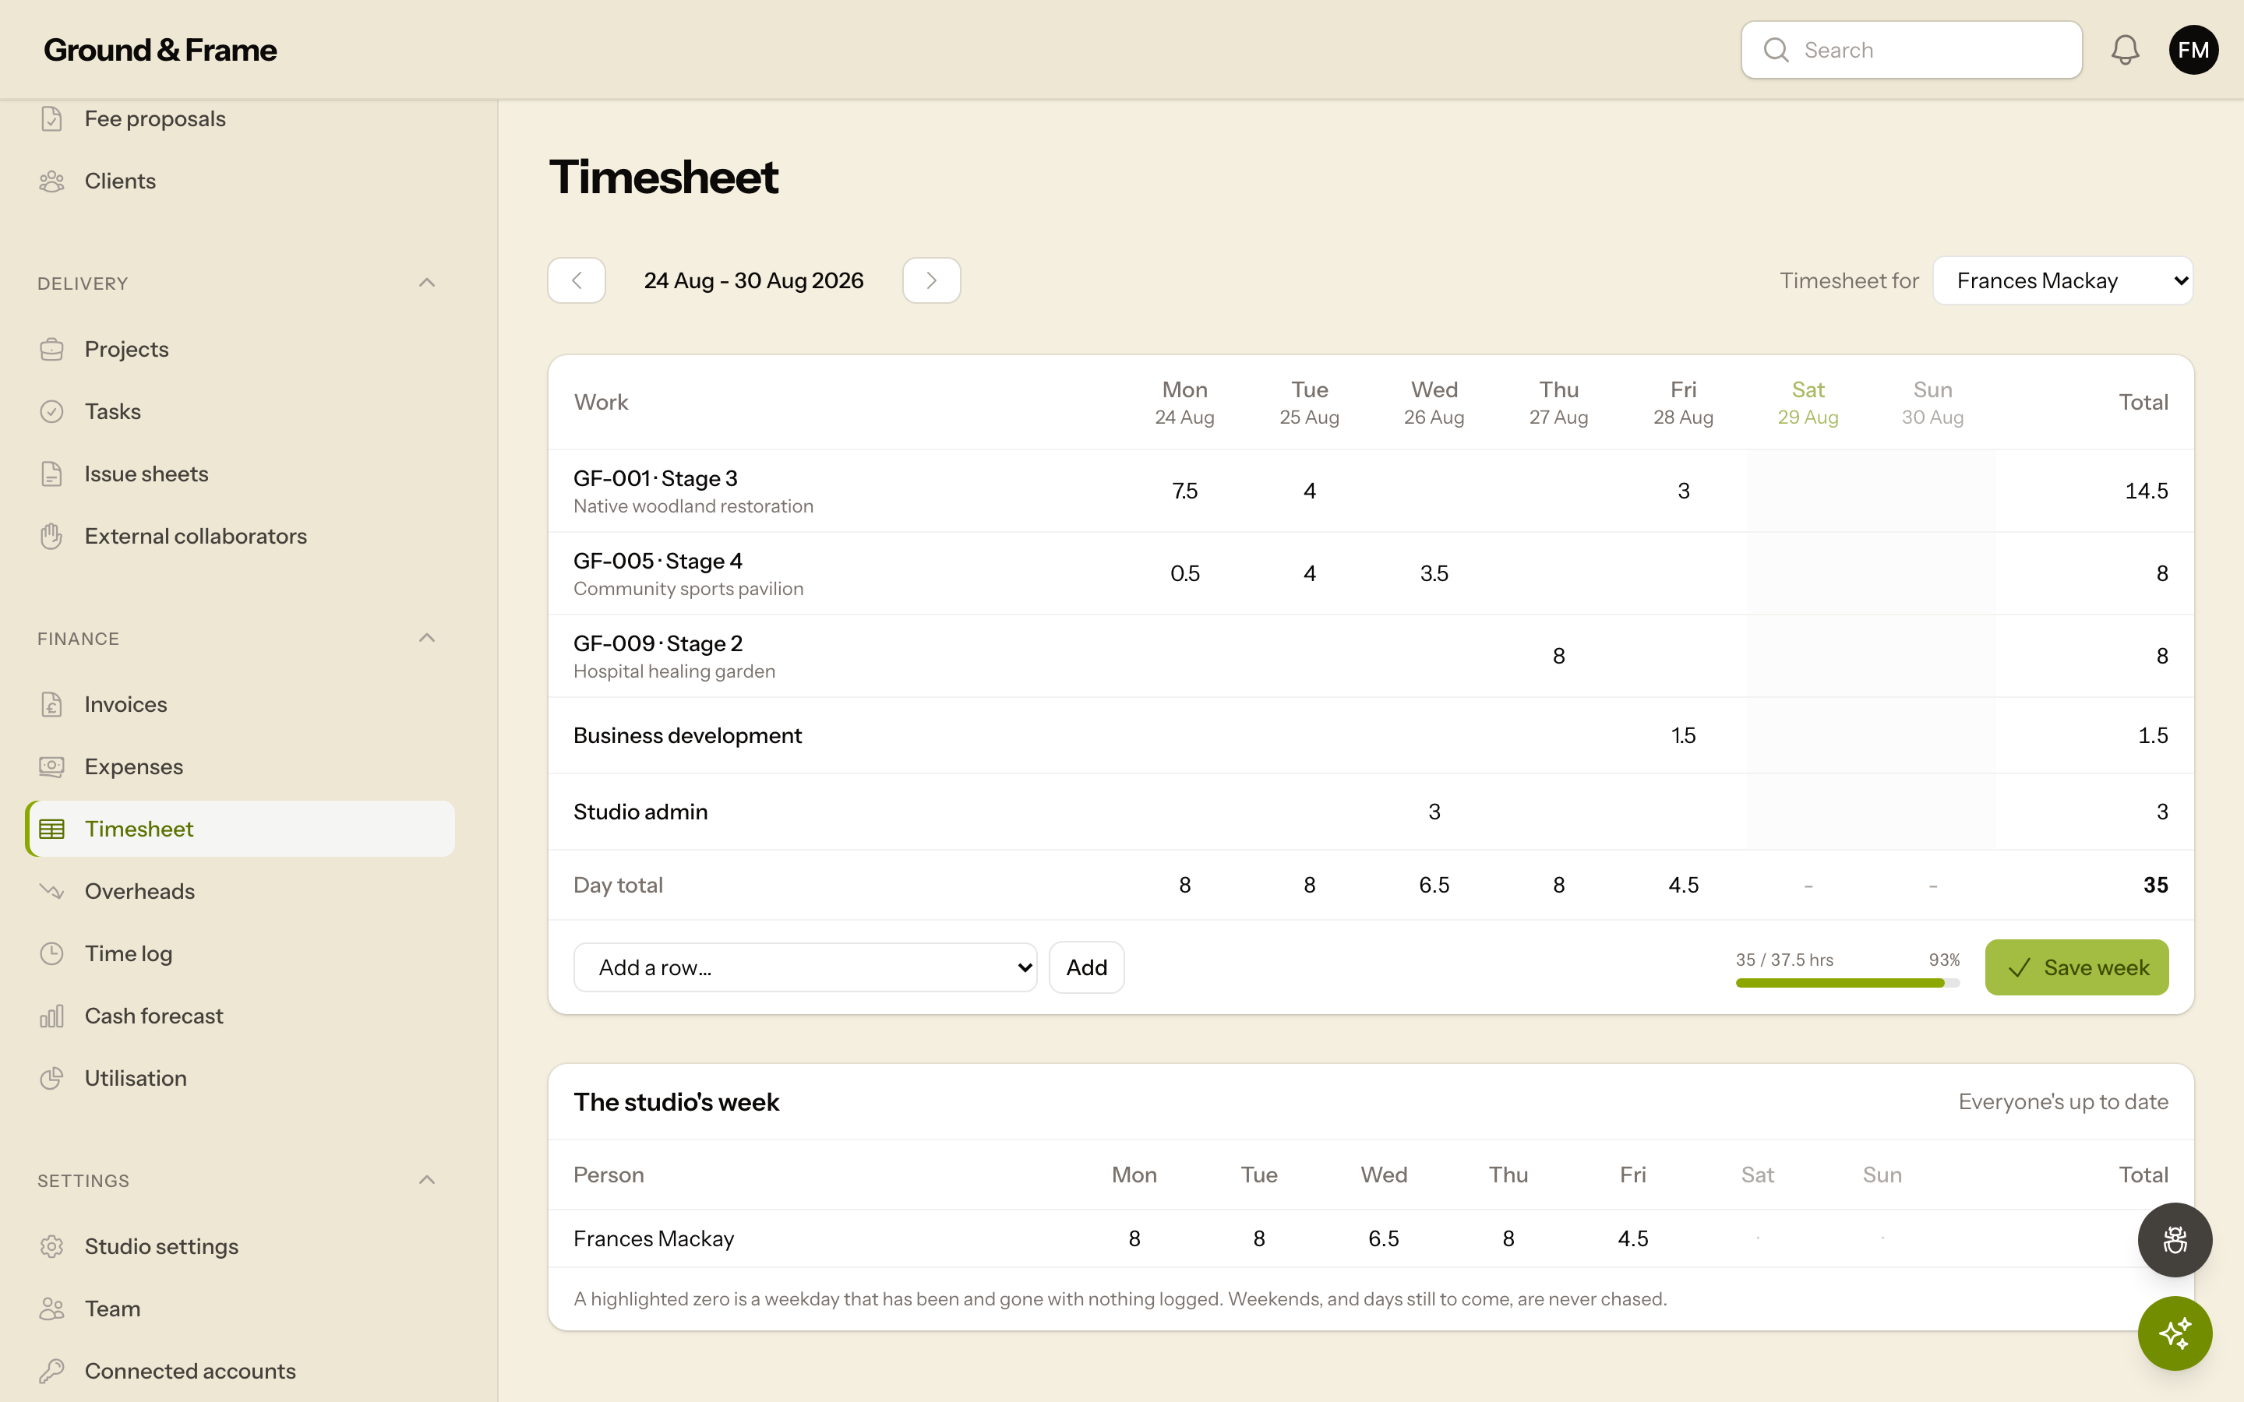
Task: Edit GF-009 Stage 2 Thursday hours cell
Action: click(x=1559, y=656)
